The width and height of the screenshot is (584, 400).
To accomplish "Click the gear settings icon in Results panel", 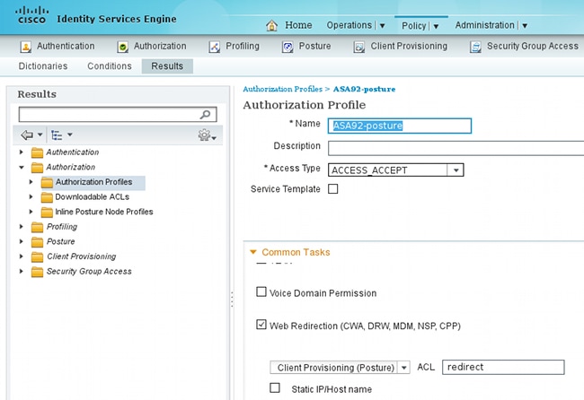I will coord(205,135).
